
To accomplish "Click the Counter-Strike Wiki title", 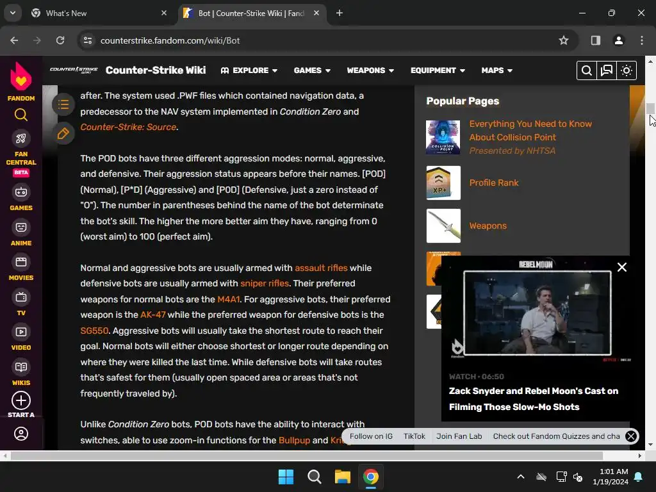I will pos(156,70).
